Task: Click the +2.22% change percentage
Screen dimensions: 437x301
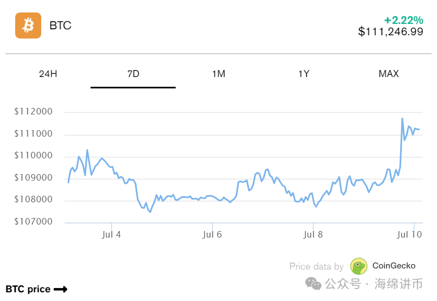Action: (403, 20)
